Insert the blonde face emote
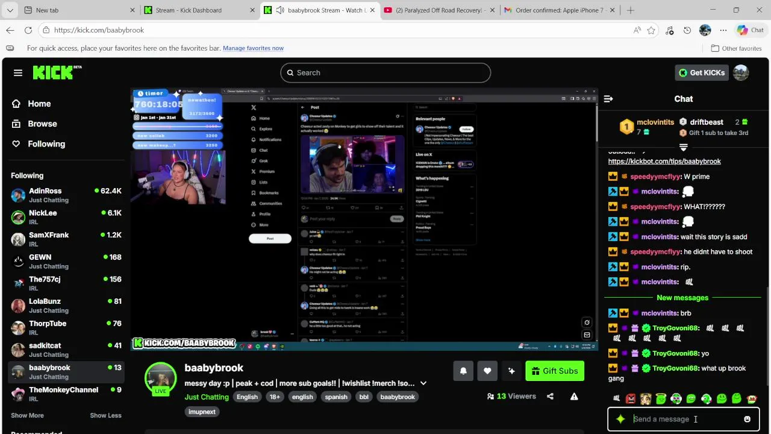 coord(646,398)
